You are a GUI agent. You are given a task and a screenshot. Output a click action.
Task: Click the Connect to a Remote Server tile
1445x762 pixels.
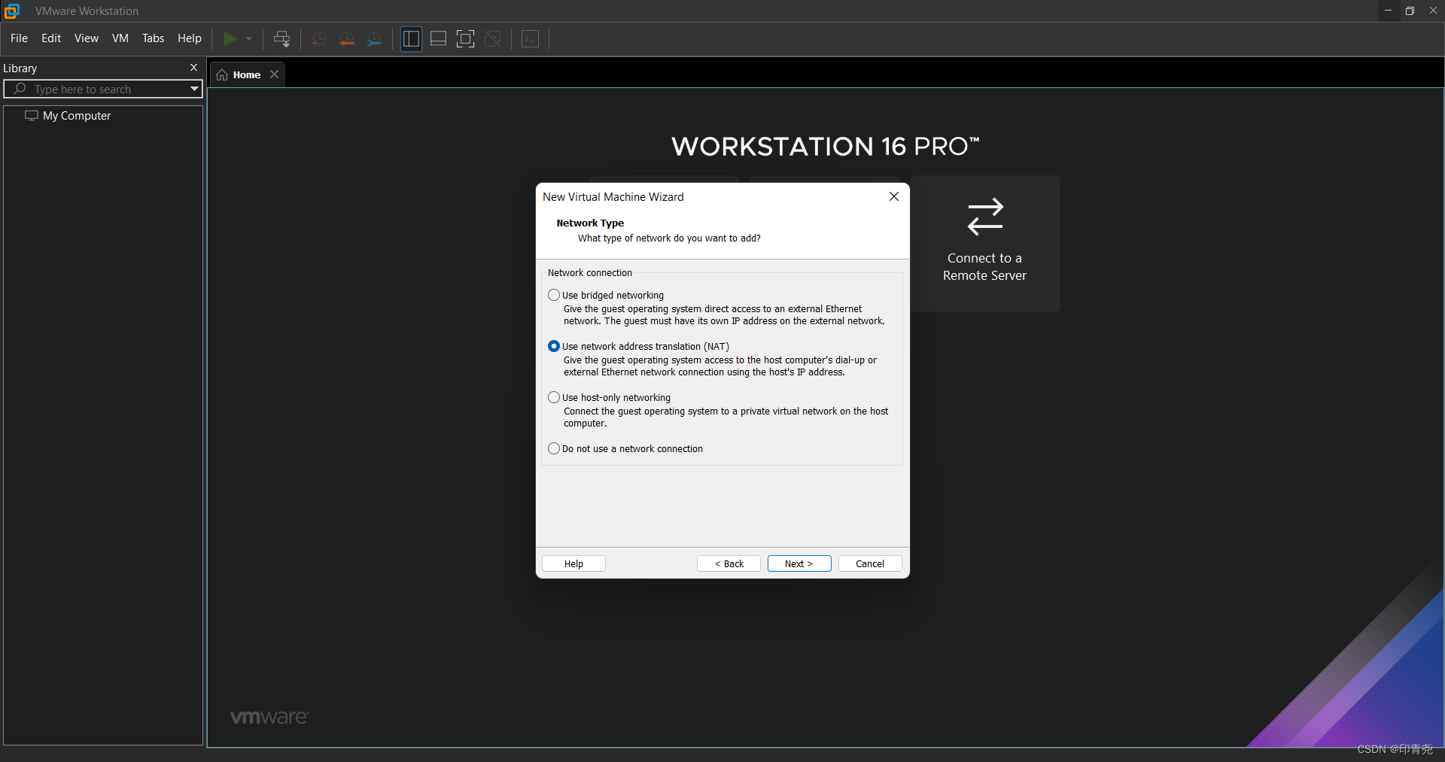tap(985, 244)
